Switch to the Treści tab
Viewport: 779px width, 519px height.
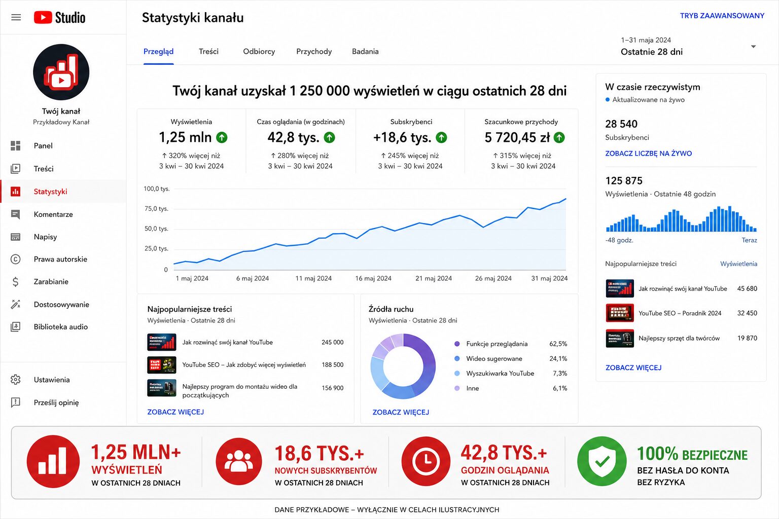(208, 51)
